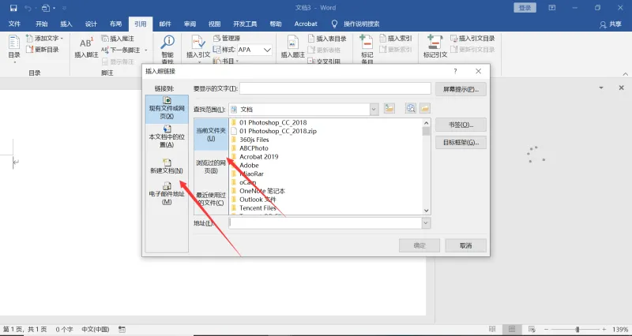
Task: Select 现有文件或网页 link target
Action: point(167,107)
